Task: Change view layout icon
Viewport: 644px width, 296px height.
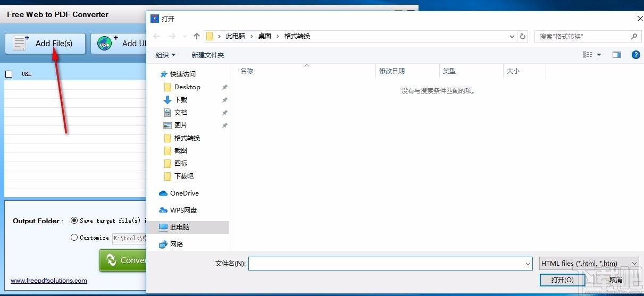Action: point(588,55)
